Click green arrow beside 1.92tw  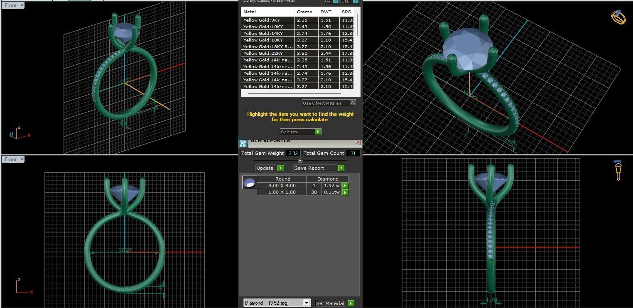click(345, 186)
